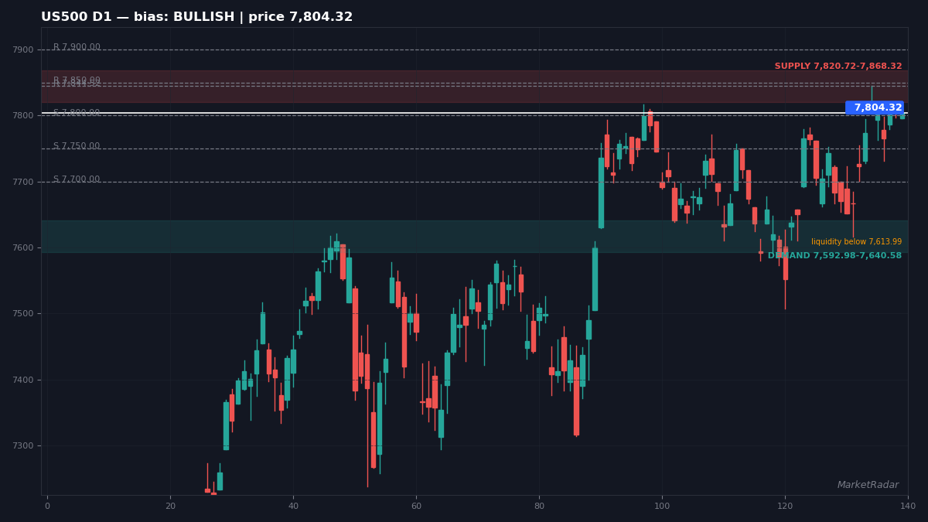
Task: Select the 7700 y-axis tick label
Action: (x=23, y=182)
